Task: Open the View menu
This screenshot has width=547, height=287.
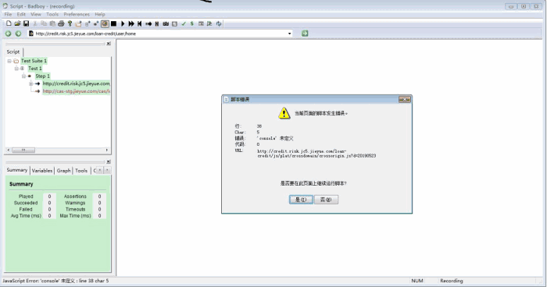Action: (x=36, y=14)
